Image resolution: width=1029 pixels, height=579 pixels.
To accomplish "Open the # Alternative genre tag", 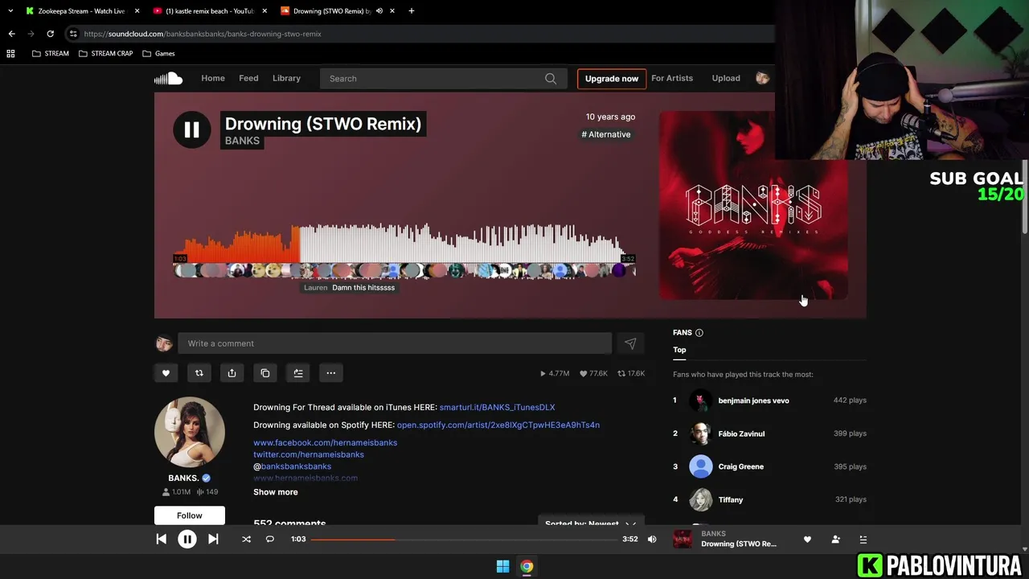I will (x=606, y=134).
